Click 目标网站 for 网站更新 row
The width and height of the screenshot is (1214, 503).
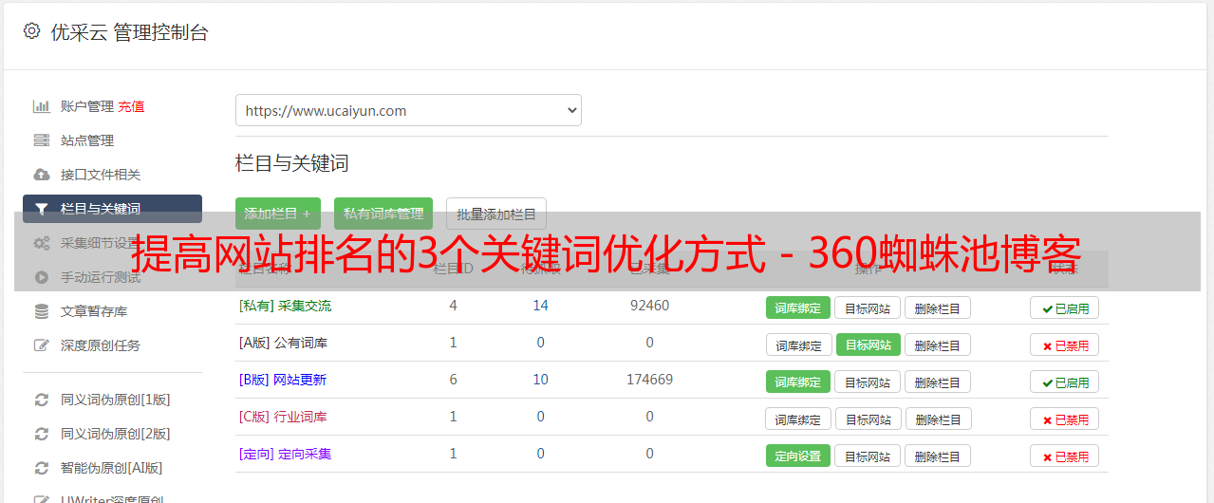(x=868, y=382)
